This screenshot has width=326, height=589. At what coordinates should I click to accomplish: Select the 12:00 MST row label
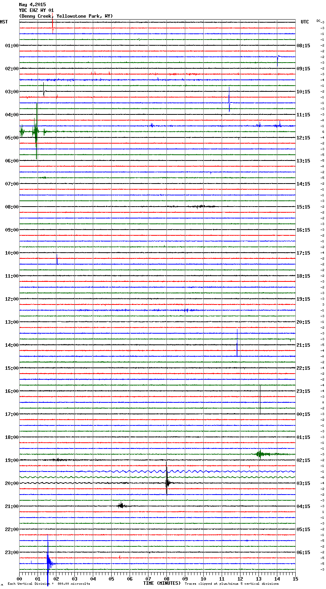pyautogui.click(x=12, y=299)
